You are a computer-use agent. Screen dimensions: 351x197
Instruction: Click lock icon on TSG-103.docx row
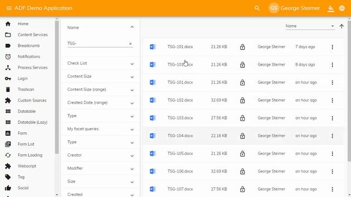click(242, 118)
